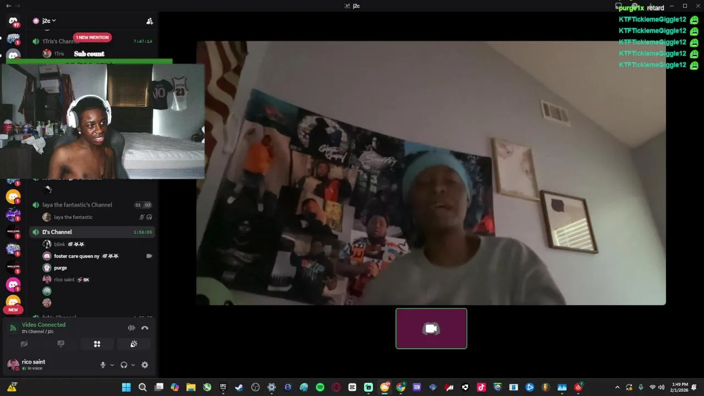This screenshot has width=704, height=396.
Task: Open Wi-Fi network quick settings
Action: pos(652,387)
